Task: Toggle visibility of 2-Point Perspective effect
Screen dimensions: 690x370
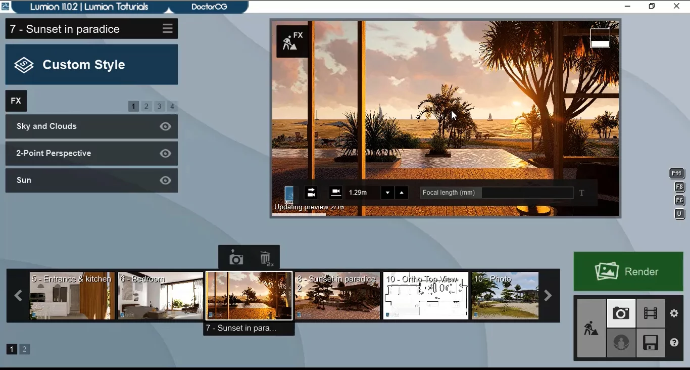Action: click(x=165, y=154)
